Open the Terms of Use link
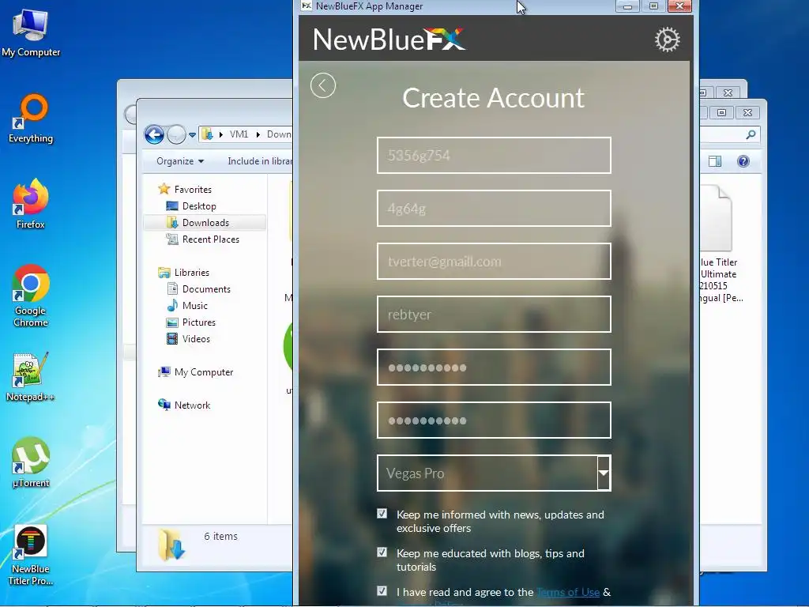 pos(568,592)
